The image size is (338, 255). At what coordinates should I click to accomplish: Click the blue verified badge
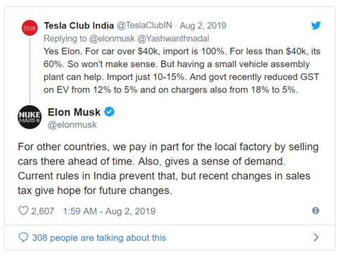[x=109, y=112]
